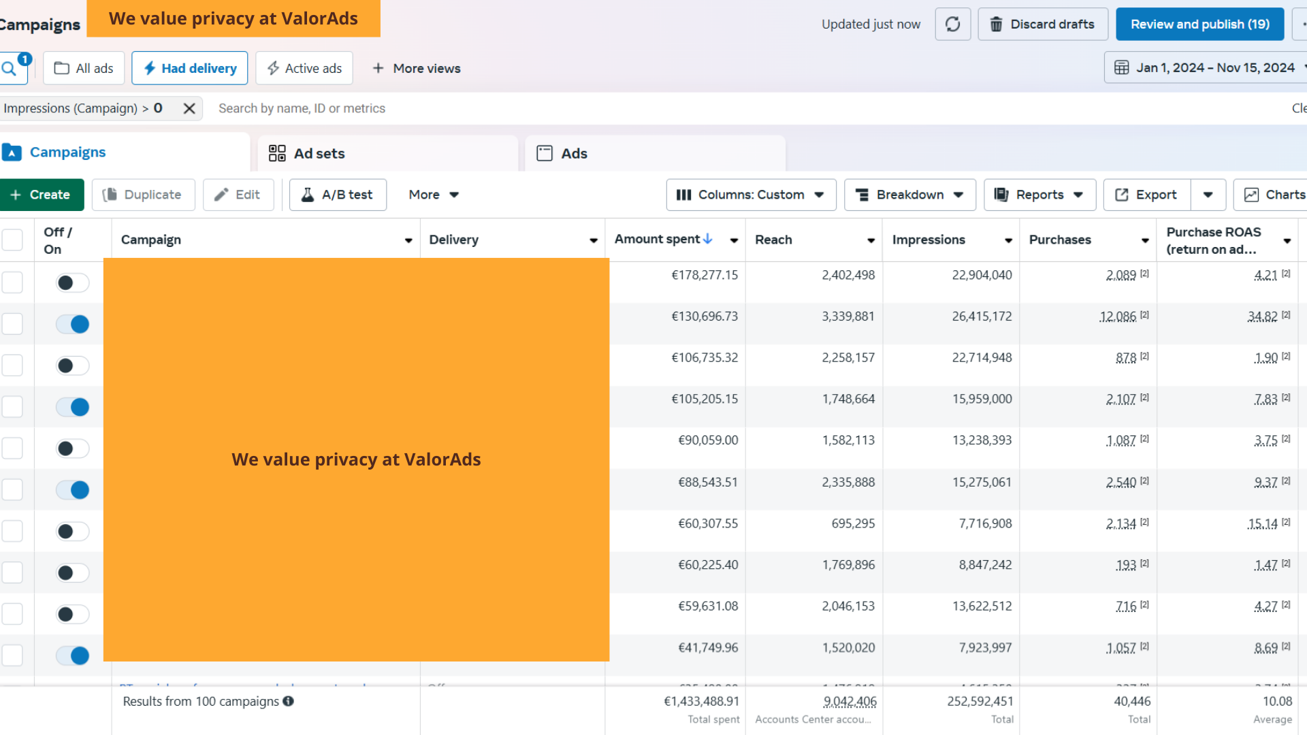Click the sort arrow on Amount spent

(x=708, y=239)
